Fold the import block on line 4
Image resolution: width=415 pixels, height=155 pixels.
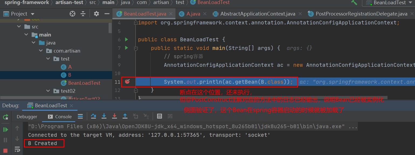136,23
